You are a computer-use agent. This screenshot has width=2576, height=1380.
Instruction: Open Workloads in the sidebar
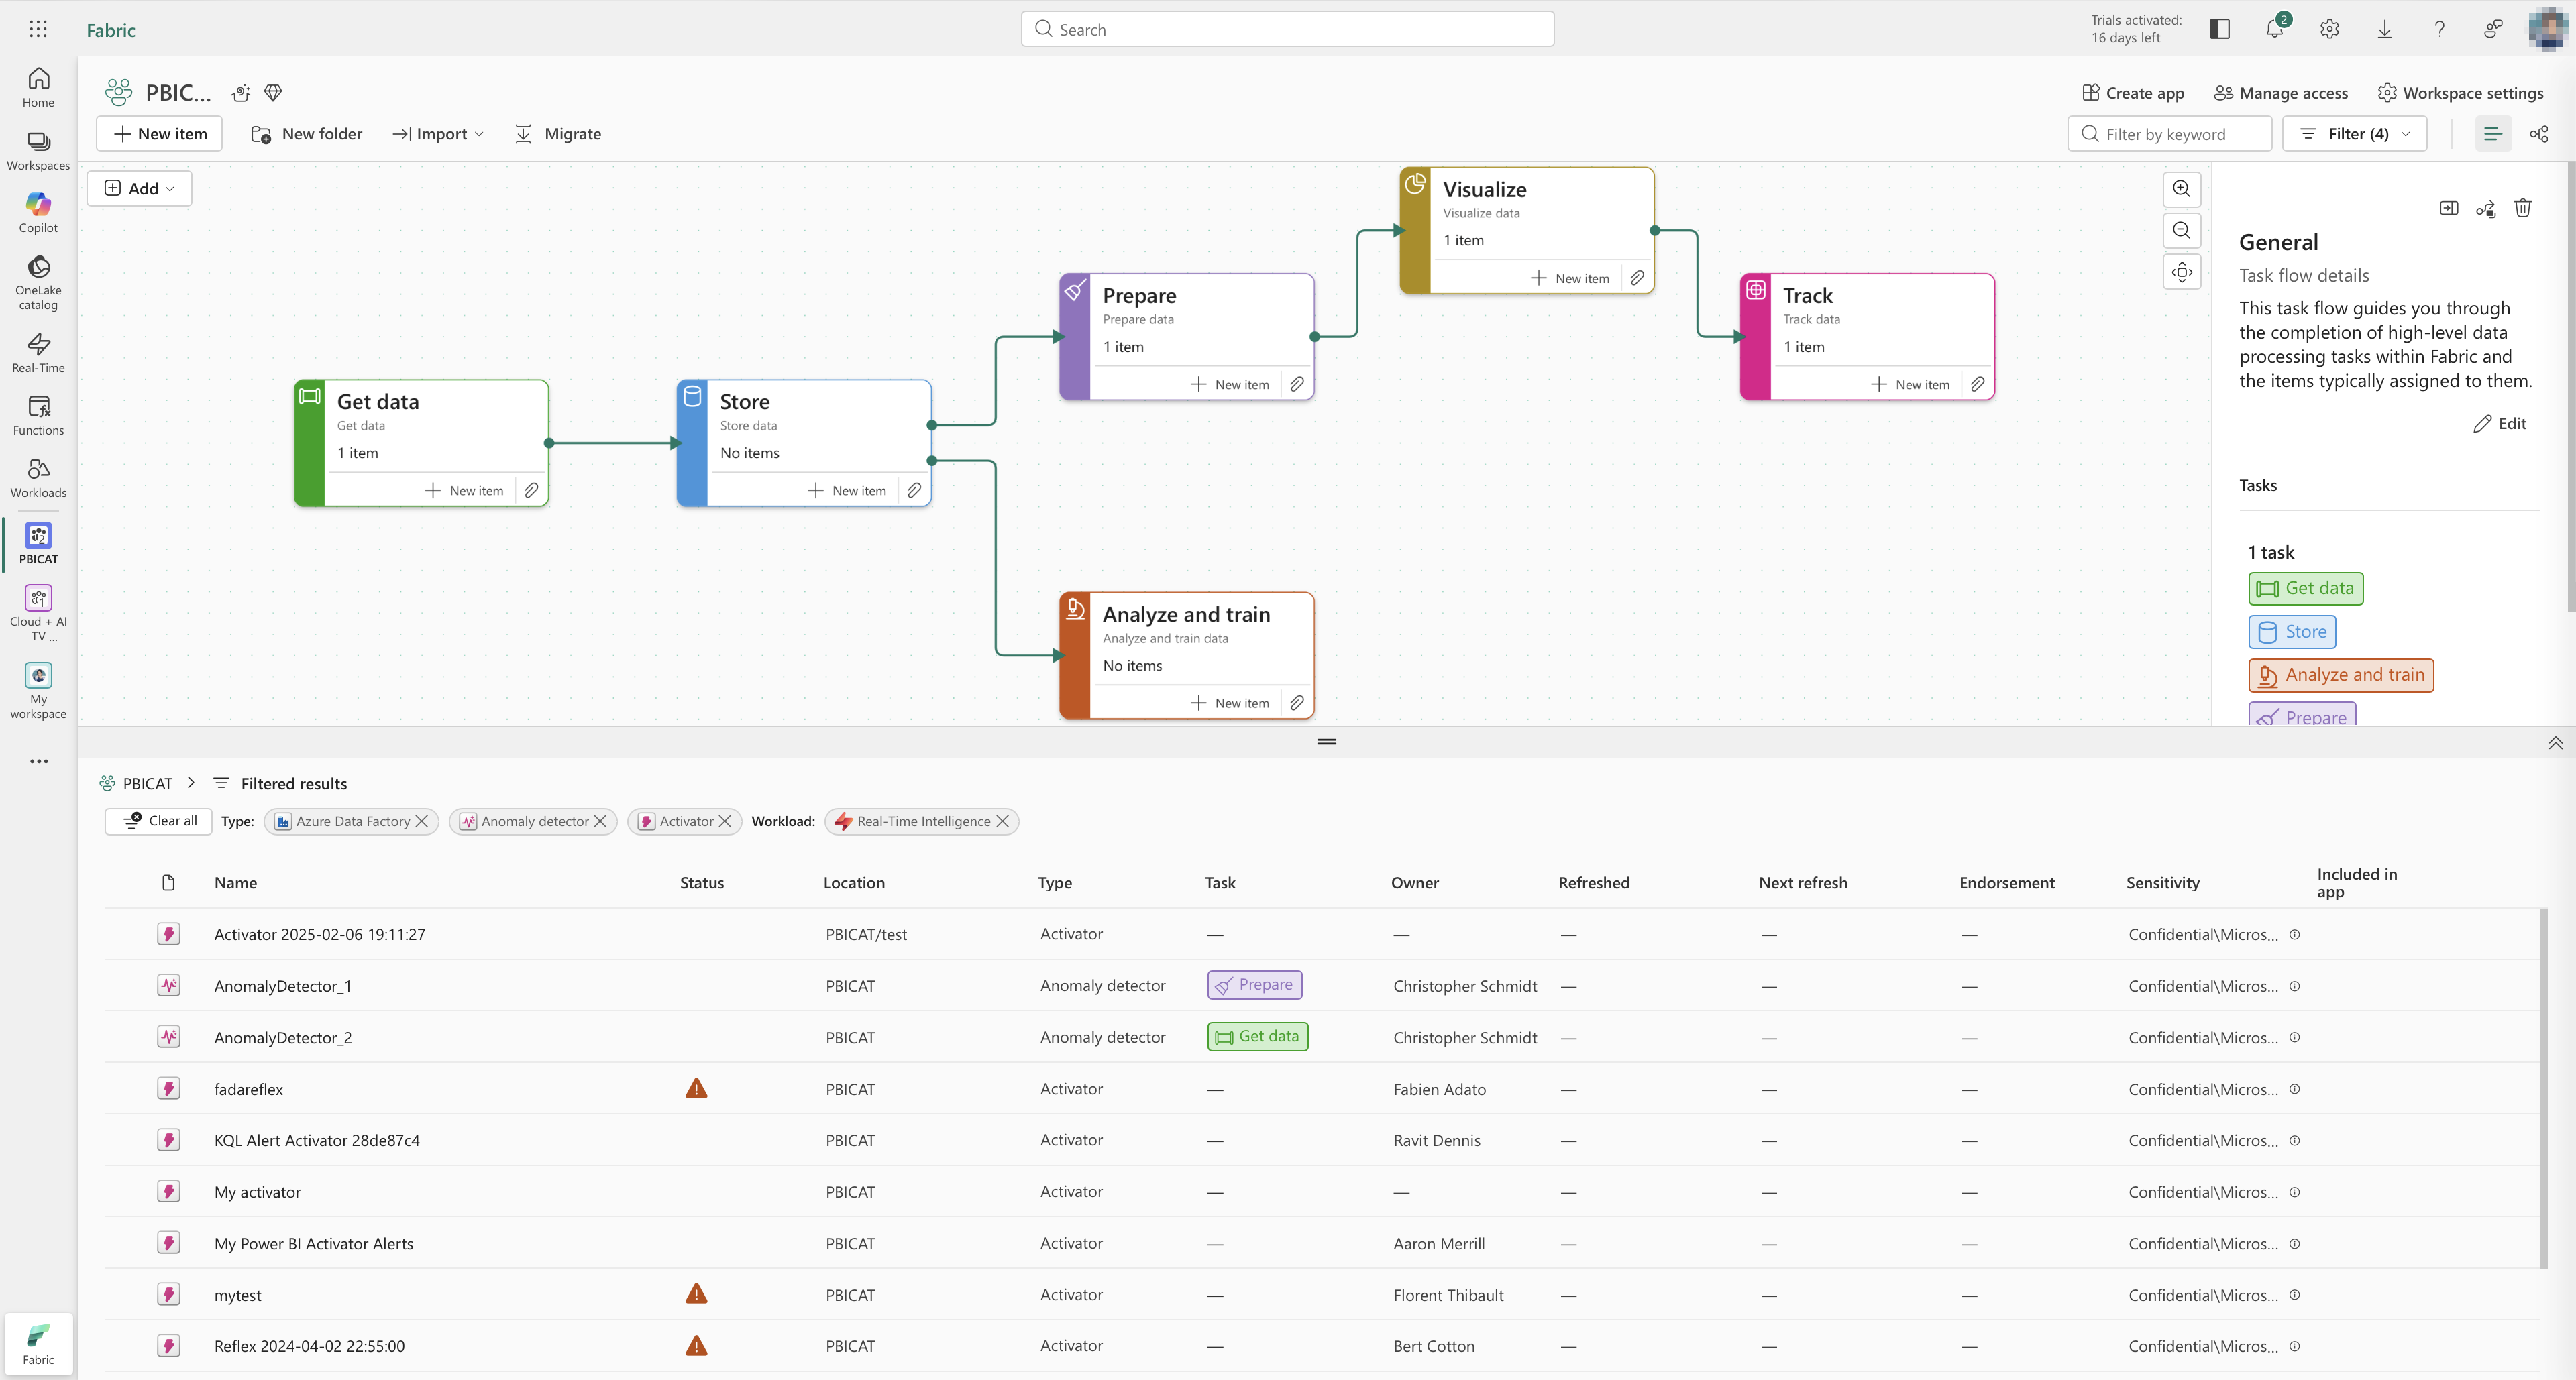click(38, 477)
